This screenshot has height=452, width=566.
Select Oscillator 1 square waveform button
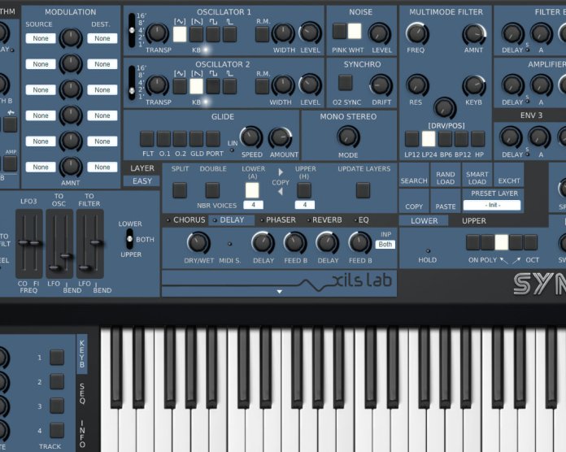(x=213, y=34)
